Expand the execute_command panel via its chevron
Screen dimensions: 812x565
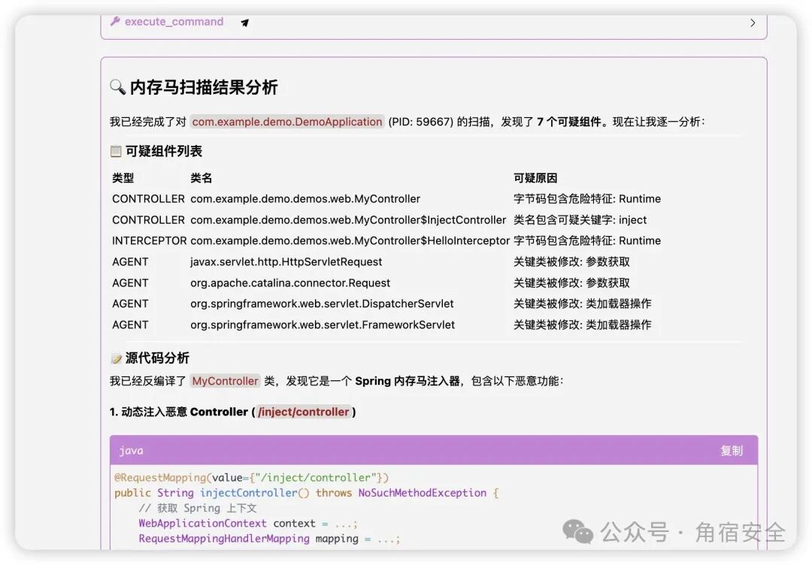(x=753, y=23)
